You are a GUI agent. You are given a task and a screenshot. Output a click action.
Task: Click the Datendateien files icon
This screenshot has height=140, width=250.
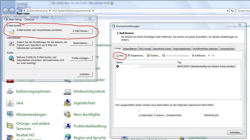pos(12,44)
